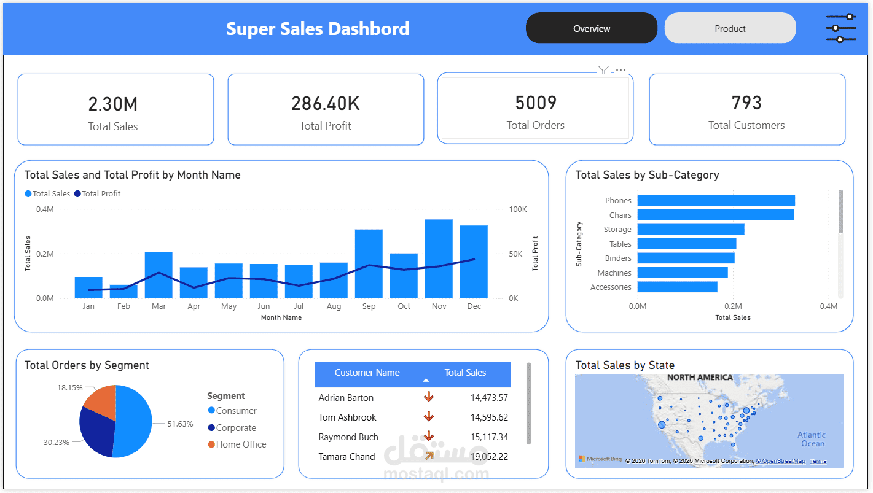Select the Apr sales bar
Screen dimensions: 873x493
click(194, 282)
